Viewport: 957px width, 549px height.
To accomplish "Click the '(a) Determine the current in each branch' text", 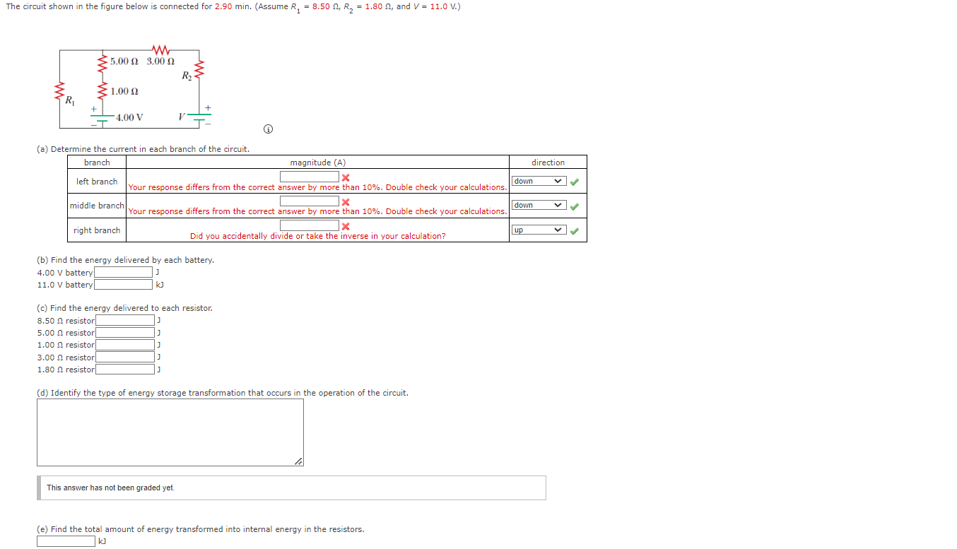I will (x=143, y=149).
